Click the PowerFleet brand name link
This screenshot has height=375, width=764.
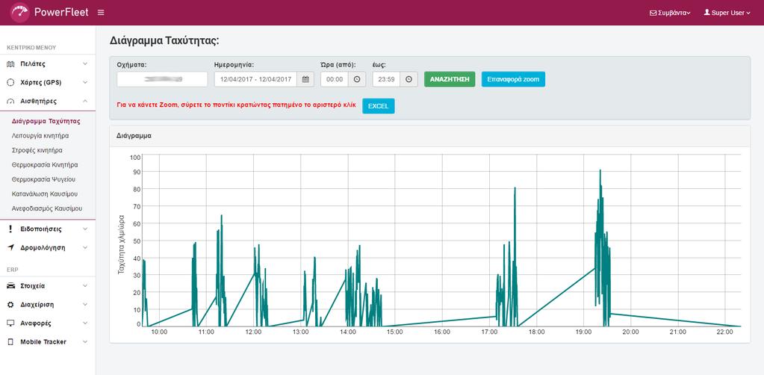pos(61,13)
